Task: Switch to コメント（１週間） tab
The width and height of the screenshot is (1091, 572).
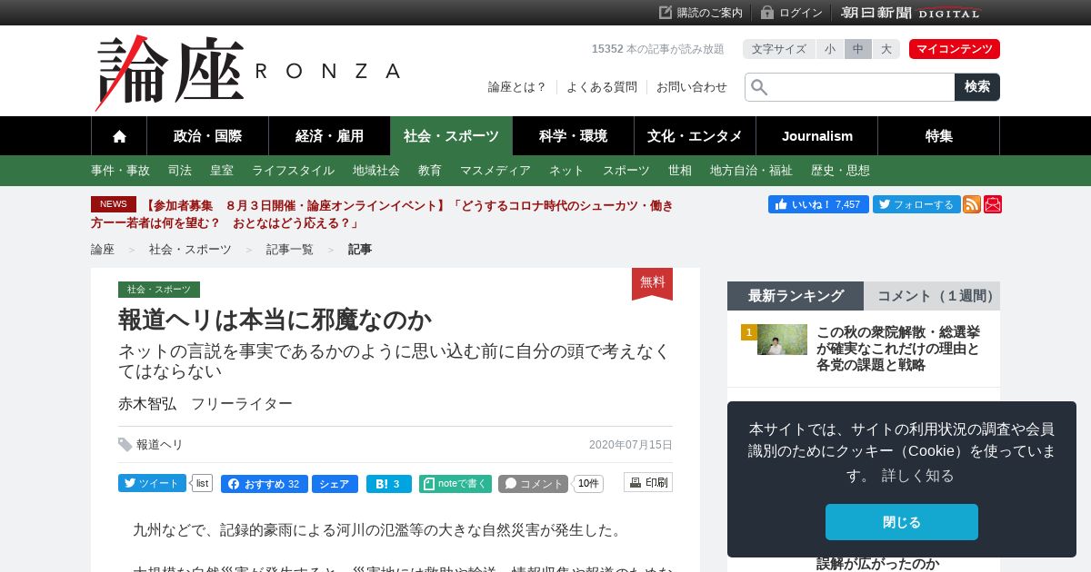Action: click(932, 296)
